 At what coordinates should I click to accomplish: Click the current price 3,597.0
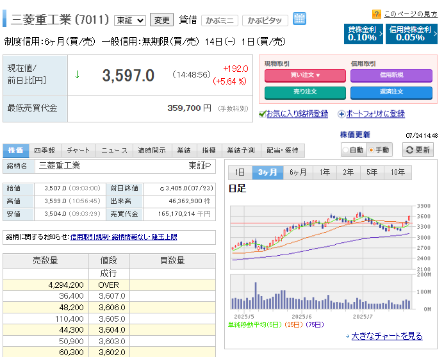point(128,76)
